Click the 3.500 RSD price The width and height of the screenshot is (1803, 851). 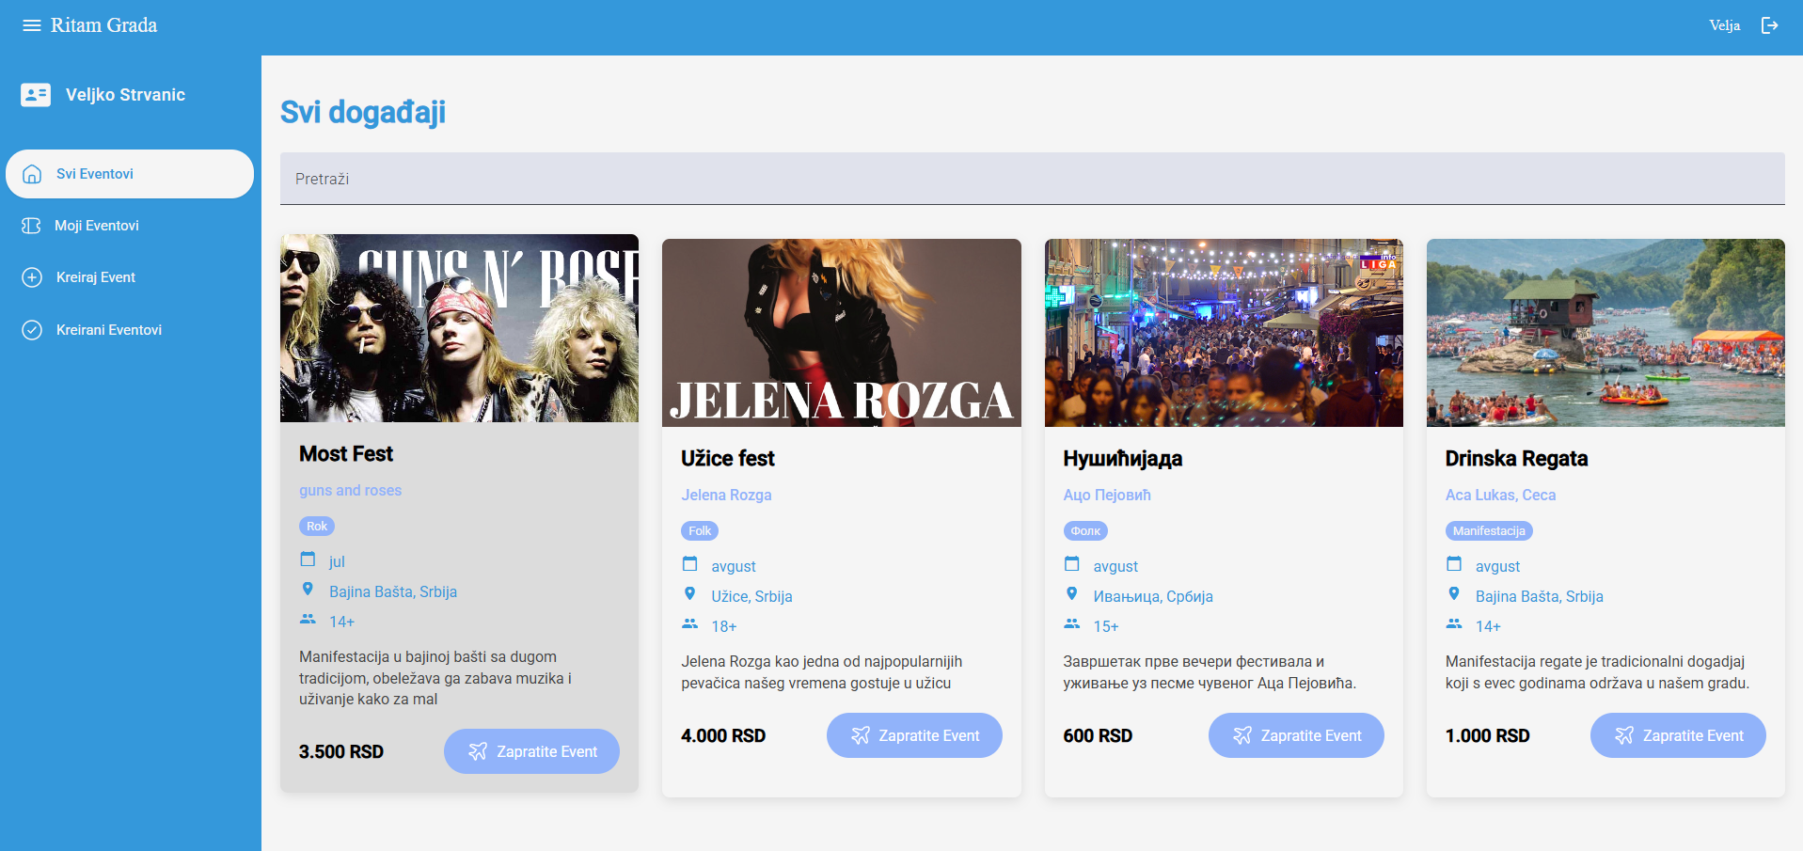pyautogui.click(x=341, y=752)
